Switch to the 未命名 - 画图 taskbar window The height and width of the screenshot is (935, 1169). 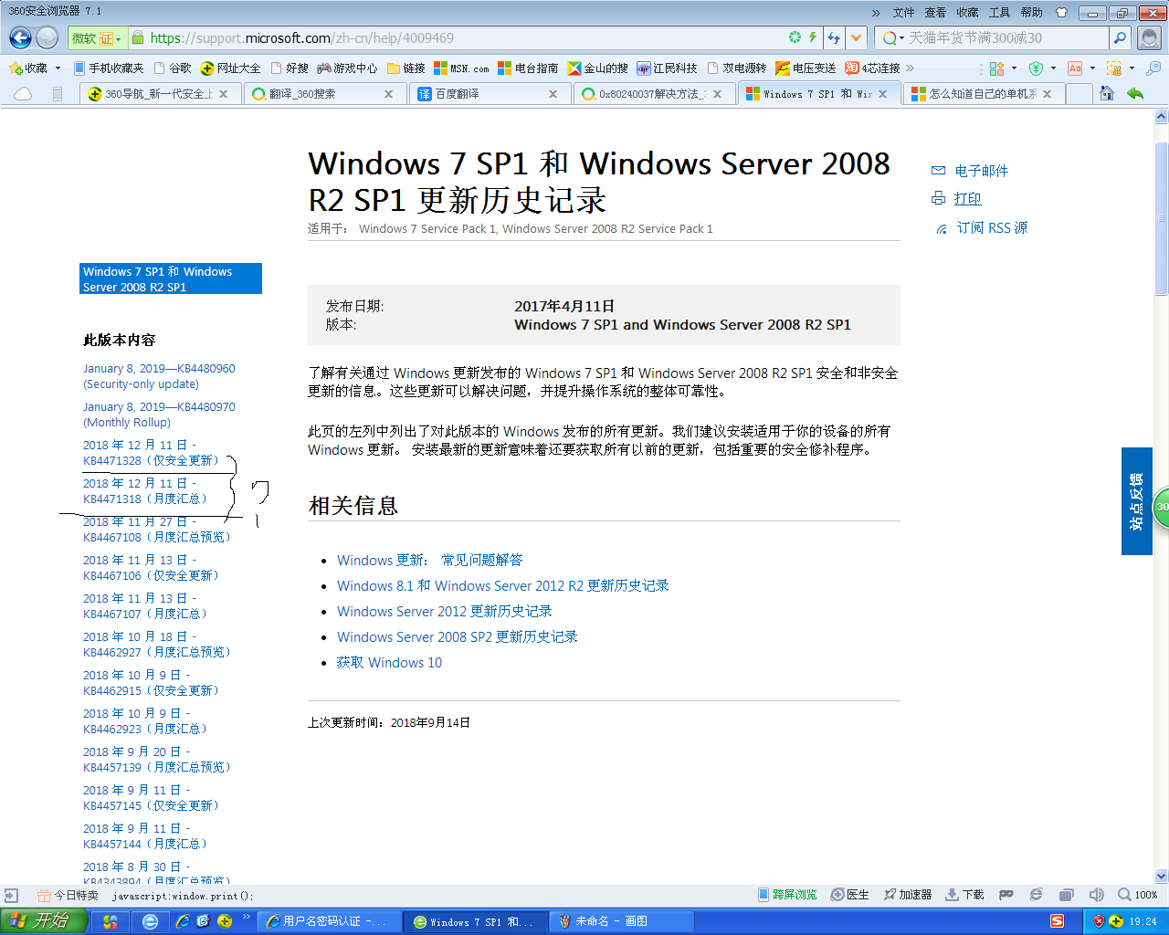[x=620, y=921]
